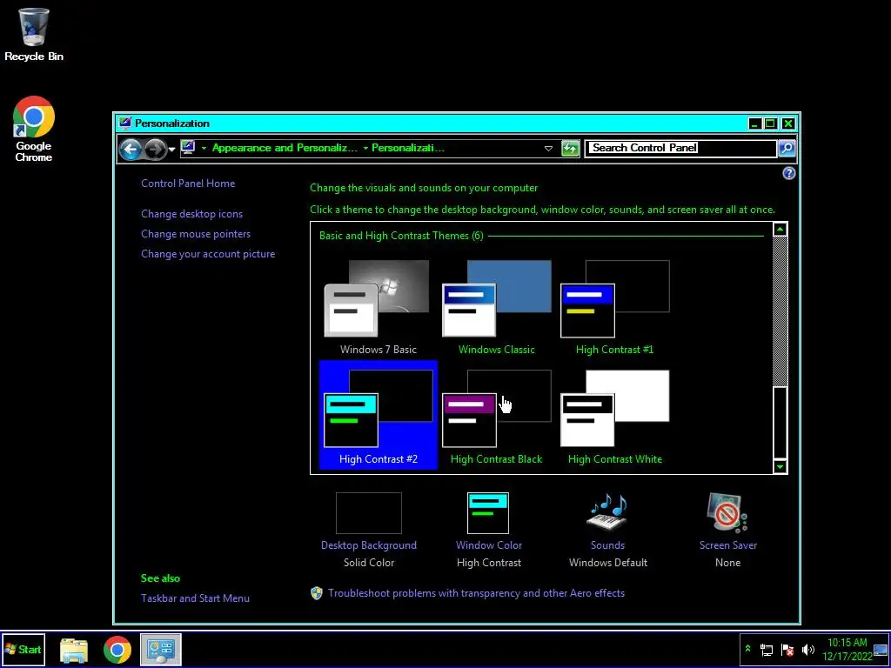The height and width of the screenshot is (668, 891).
Task: Open the Start menu
Action: point(23,649)
